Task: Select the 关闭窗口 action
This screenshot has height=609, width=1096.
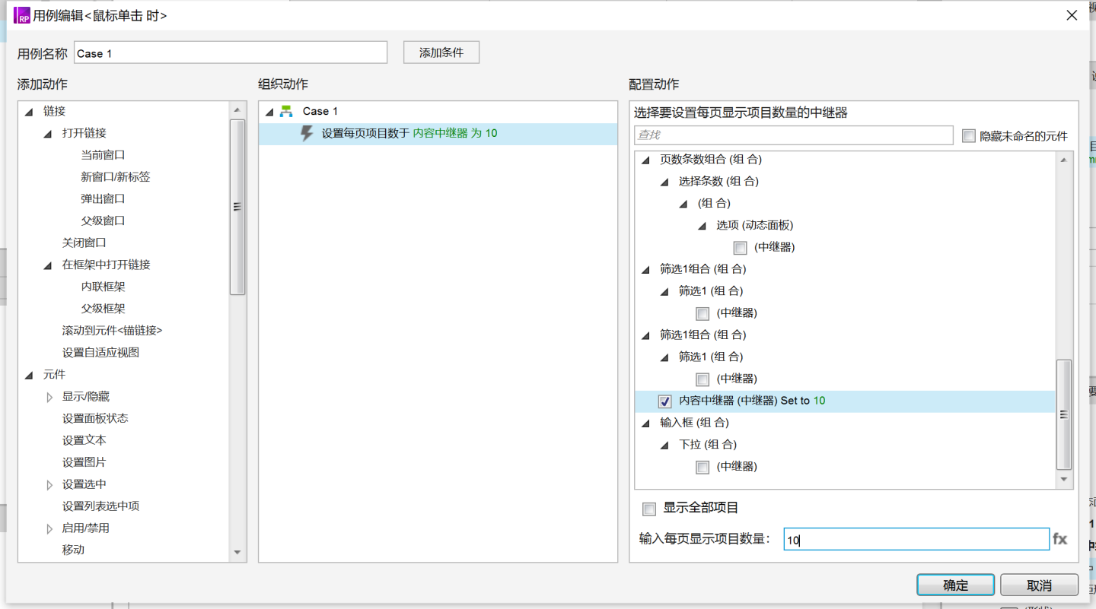Action: click(84, 243)
